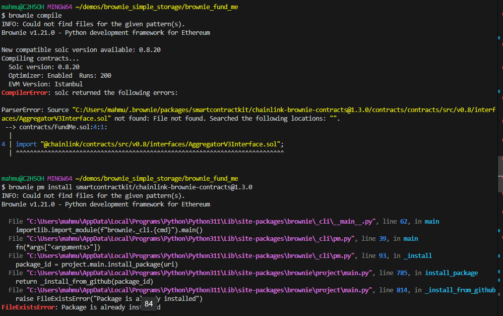
Task: Click the blue line number '62'
Action: click(x=404, y=221)
